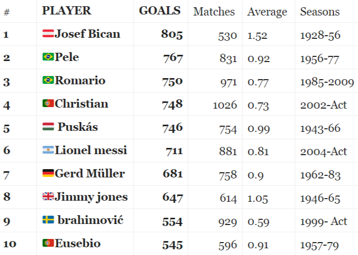This screenshot has width=358, height=255.
Task: Click the Average column header
Action: click(x=267, y=11)
